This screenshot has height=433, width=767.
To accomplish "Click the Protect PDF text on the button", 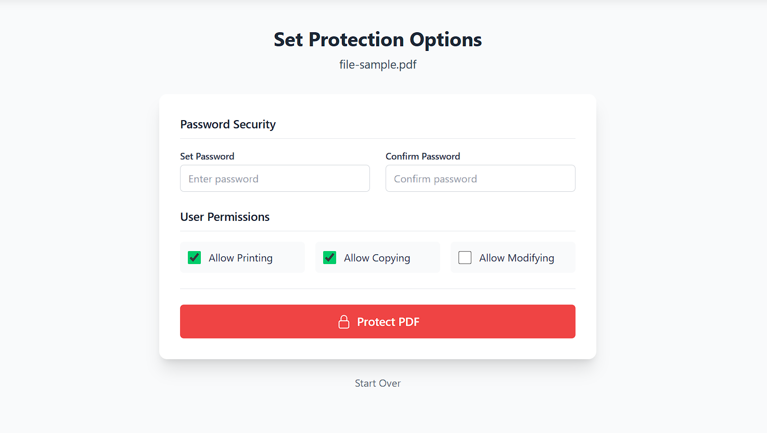I will coord(388,322).
